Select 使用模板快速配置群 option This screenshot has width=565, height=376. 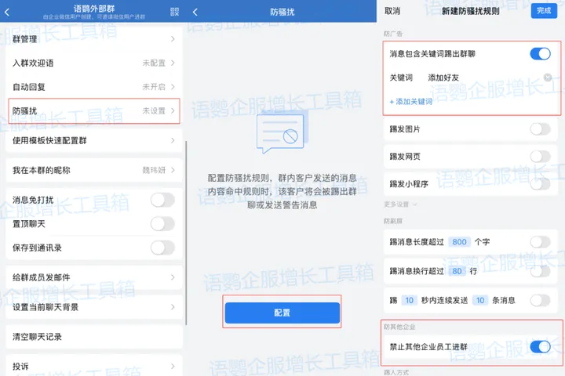tap(93, 141)
